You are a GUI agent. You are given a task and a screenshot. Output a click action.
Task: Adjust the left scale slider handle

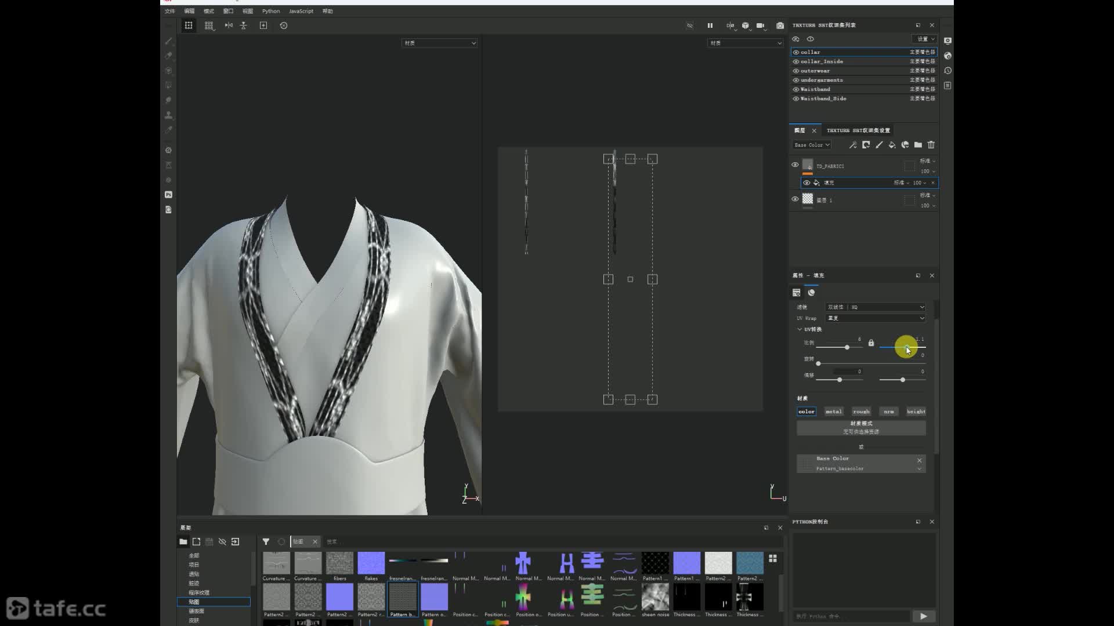pyautogui.click(x=847, y=347)
